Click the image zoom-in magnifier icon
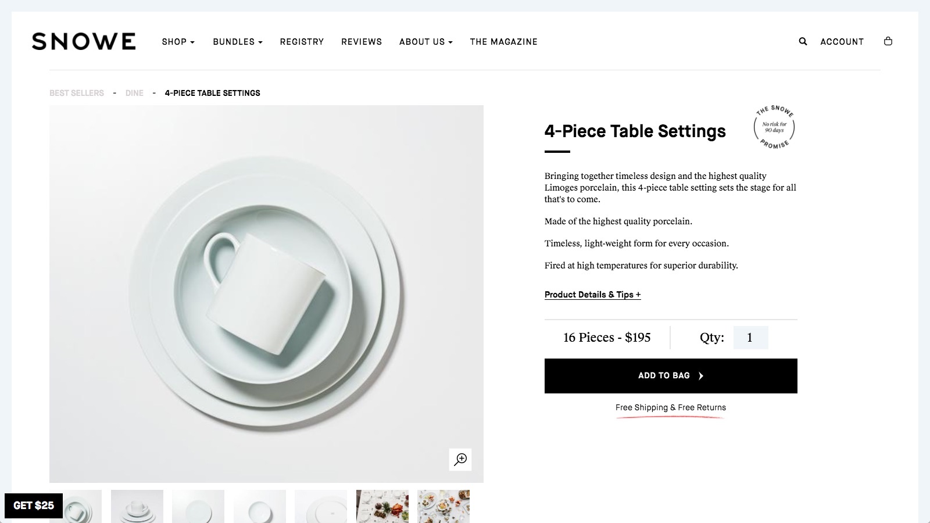The width and height of the screenshot is (930, 523). pyautogui.click(x=460, y=459)
